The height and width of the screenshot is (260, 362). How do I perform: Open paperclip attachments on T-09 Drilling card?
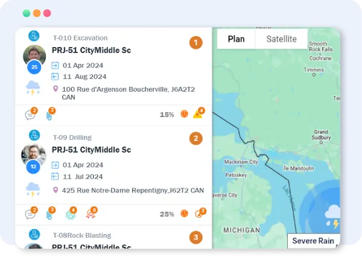click(49, 214)
